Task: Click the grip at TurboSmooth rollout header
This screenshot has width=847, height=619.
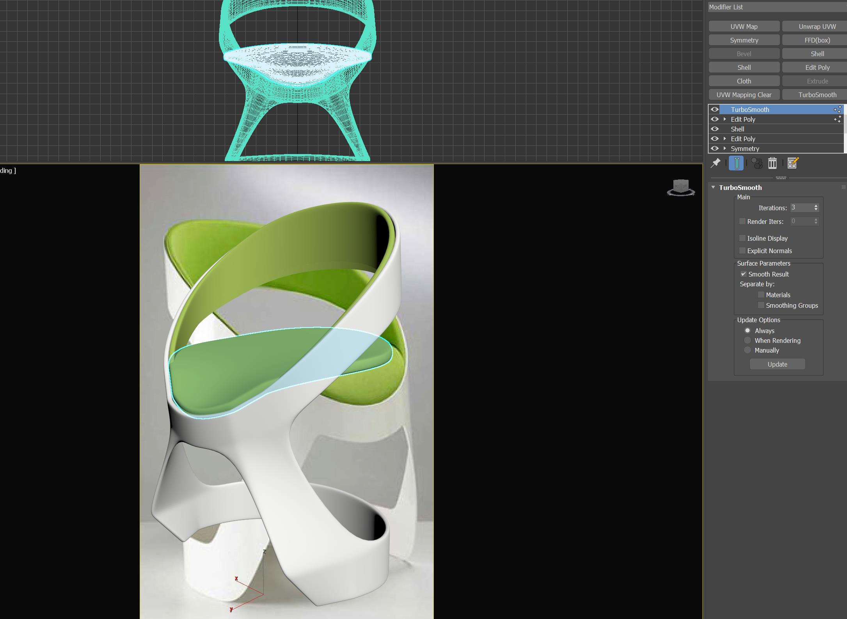Action: [x=843, y=188]
